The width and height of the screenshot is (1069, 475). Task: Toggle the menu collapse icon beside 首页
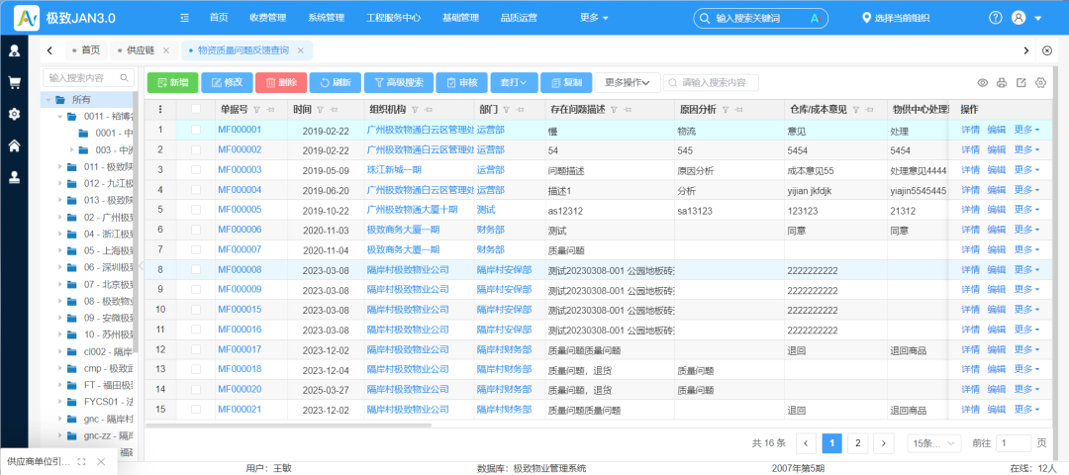point(185,18)
